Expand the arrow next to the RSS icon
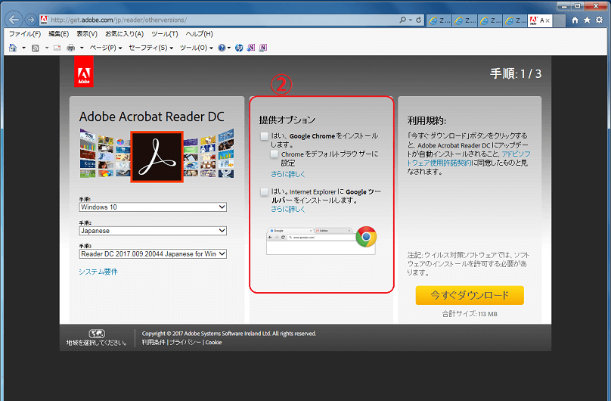The width and height of the screenshot is (611, 401). pos(47,48)
